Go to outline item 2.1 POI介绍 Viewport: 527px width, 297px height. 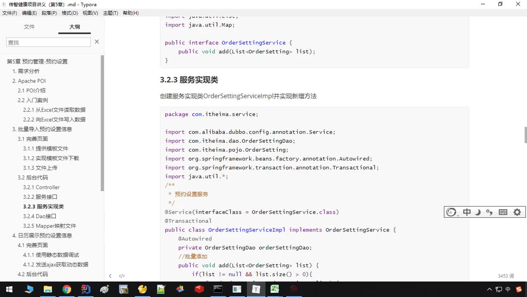[31, 90]
